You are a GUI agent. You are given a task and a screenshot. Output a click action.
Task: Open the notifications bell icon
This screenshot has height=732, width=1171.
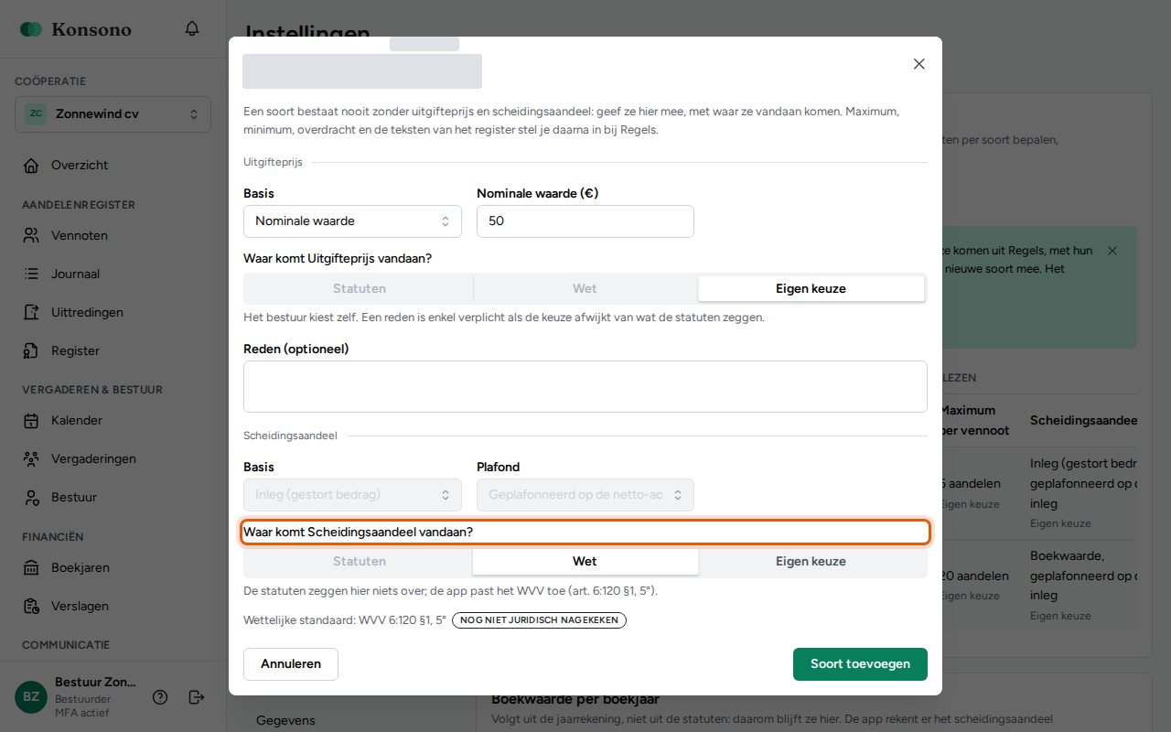tap(192, 28)
